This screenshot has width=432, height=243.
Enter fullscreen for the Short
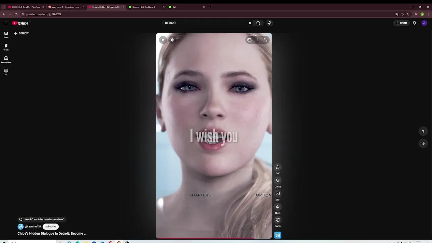[x=266, y=40]
